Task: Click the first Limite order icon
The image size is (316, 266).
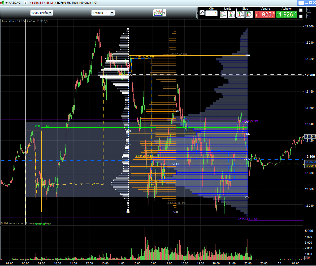Action: pyautogui.click(x=223, y=14)
